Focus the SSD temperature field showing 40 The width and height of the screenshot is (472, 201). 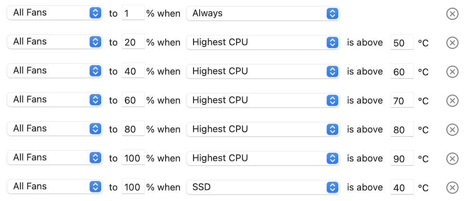[402, 188]
